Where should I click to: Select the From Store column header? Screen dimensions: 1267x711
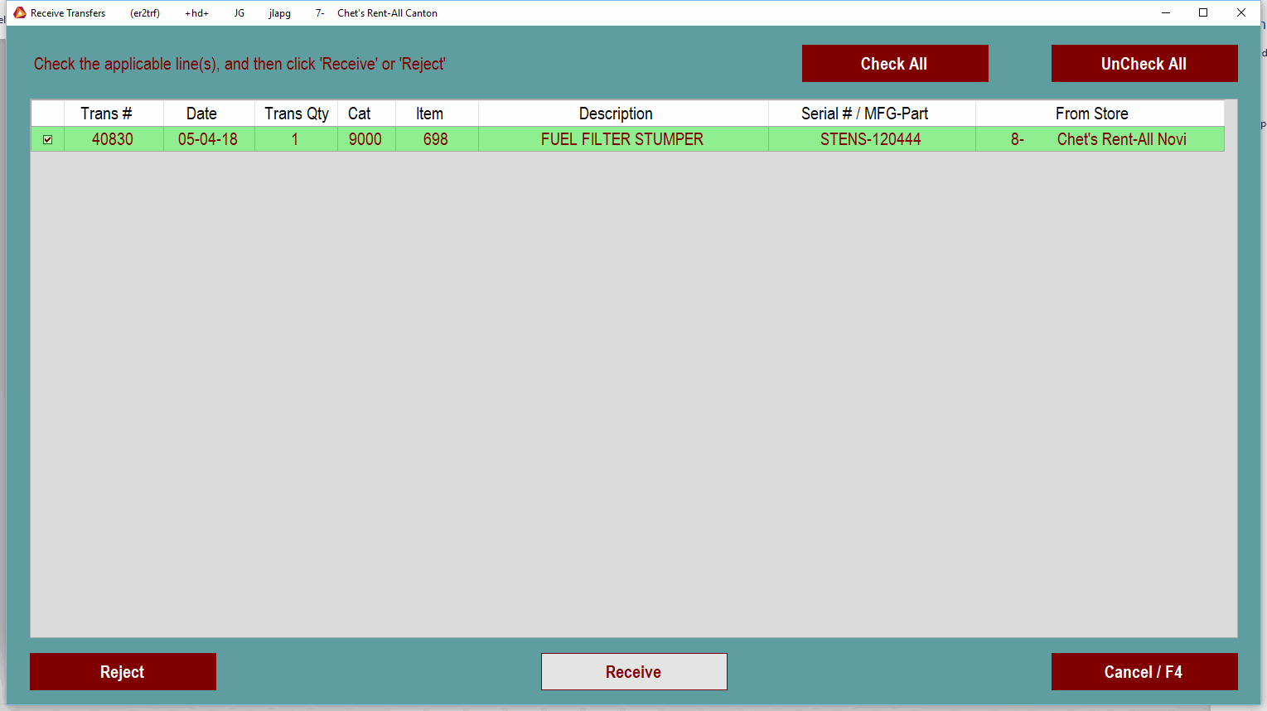tap(1100, 114)
